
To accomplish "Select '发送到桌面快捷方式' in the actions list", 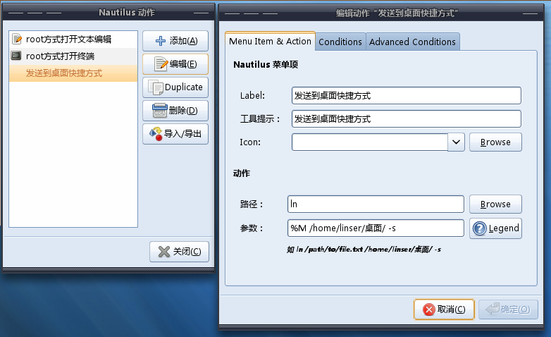I will pos(73,73).
